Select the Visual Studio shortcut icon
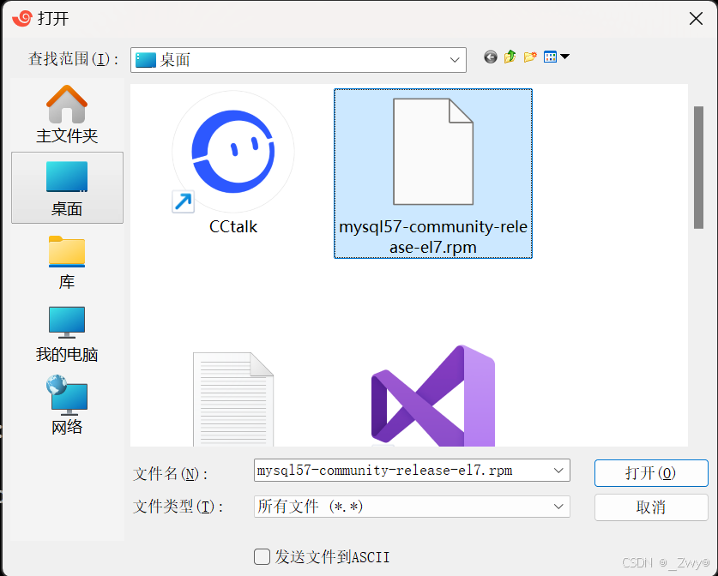Viewport: 718px width, 576px height. pos(432,396)
